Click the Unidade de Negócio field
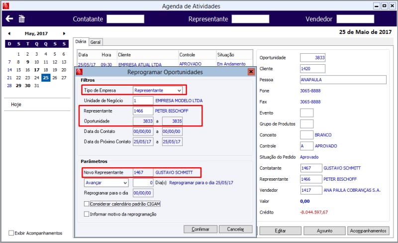398x243 pixels. 143,101
